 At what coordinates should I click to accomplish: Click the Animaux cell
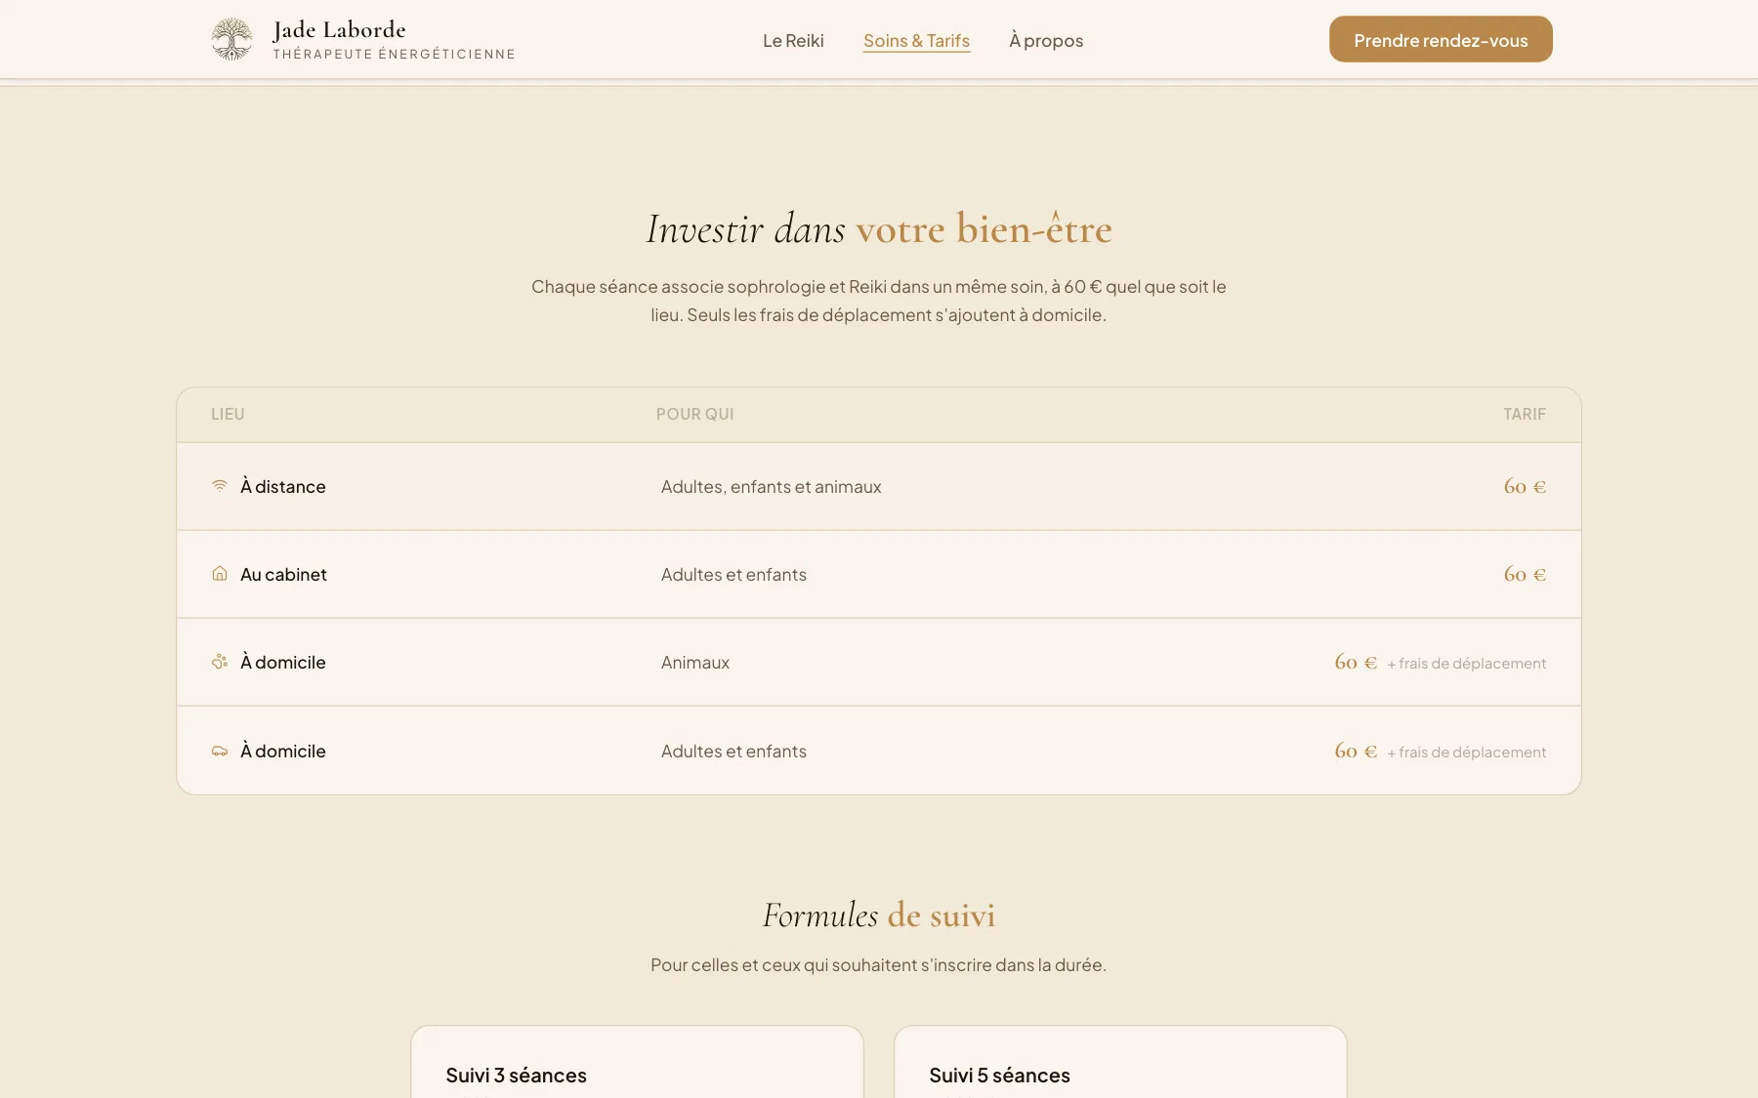pos(694,662)
